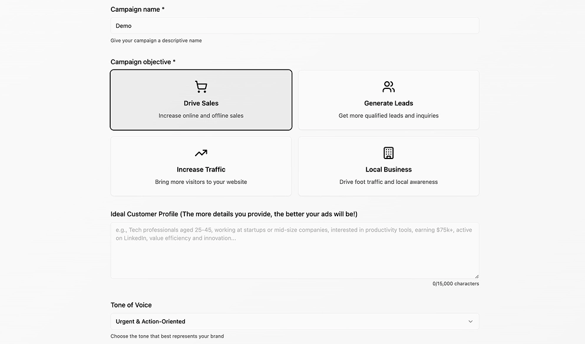Viewport: 585px width, 344px height.
Task: Pick the Increase Traffic objective title
Action: pos(201,170)
